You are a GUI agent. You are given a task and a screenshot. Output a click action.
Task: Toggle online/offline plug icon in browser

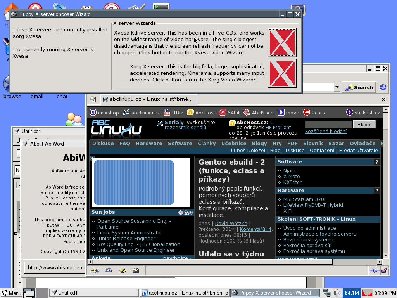(x=374, y=270)
